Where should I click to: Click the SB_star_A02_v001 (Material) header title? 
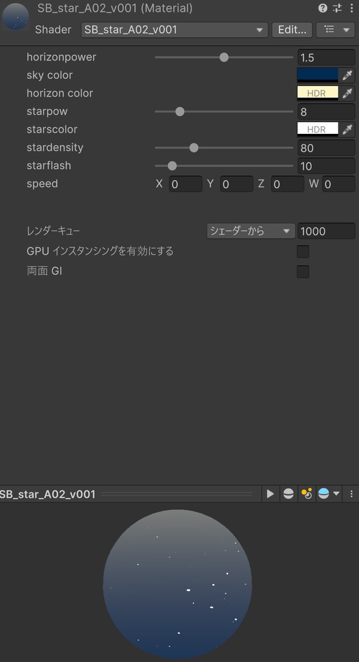click(115, 8)
